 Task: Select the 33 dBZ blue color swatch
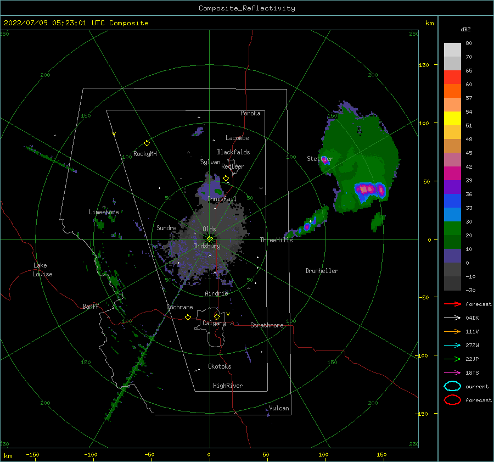coord(452,201)
